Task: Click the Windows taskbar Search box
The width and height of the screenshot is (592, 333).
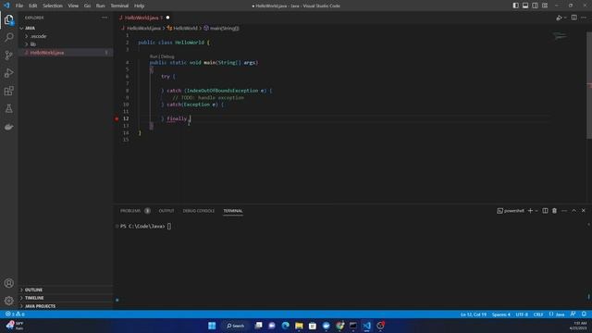Action: point(235,326)
